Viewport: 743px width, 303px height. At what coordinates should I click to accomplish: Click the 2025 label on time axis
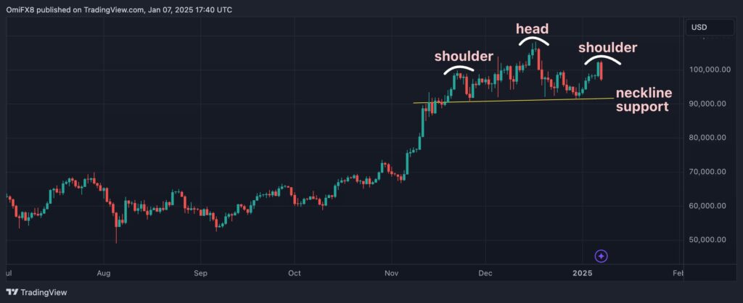(x=583, y=274)
